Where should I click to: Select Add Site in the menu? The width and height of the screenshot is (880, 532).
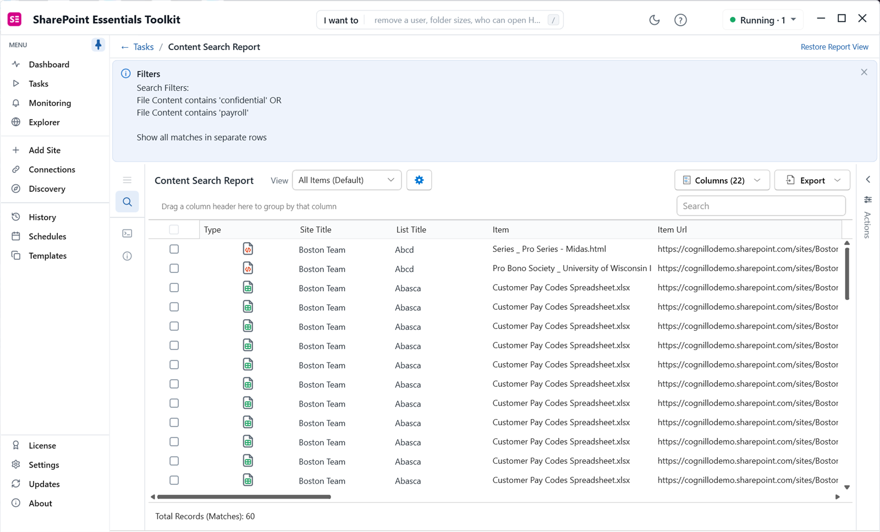pos(45,150)
